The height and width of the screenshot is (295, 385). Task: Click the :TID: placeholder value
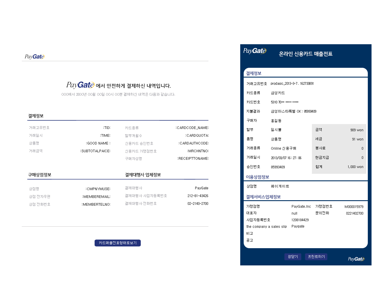click(x=107, y=128)
